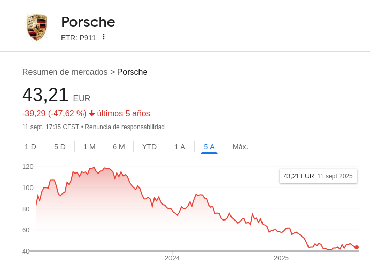The image size is (370, 267).
Task: Show the Máx. full history range
Action: (x=240, y=147)
